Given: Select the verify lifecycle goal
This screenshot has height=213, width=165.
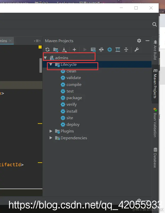Looking at the screenshot, I should (72, 104).
